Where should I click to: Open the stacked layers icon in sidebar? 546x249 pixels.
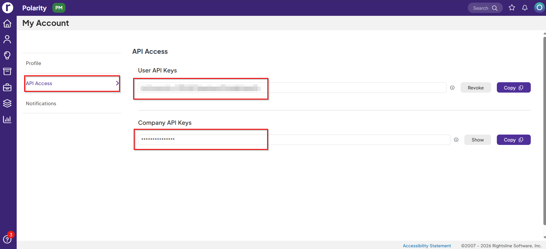[7, 103]
